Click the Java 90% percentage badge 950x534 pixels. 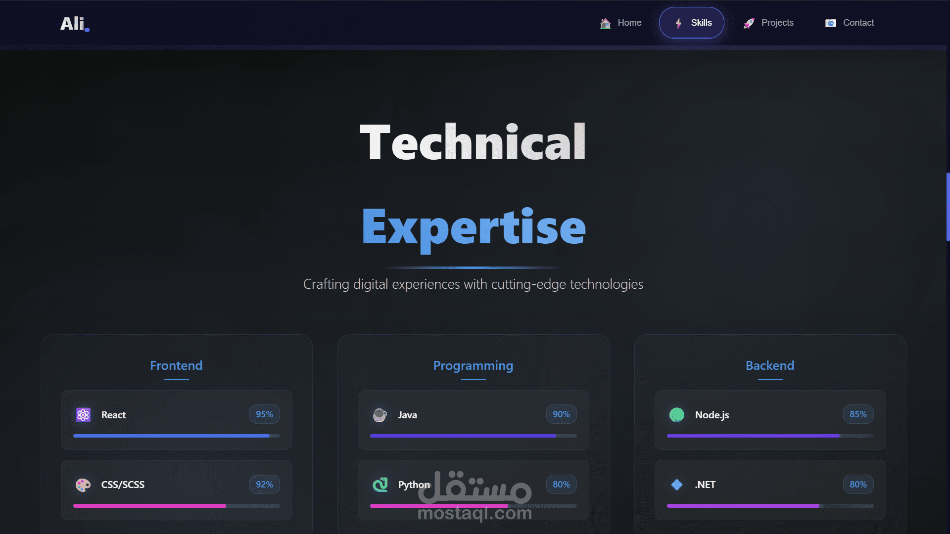(x=561, y=414)
